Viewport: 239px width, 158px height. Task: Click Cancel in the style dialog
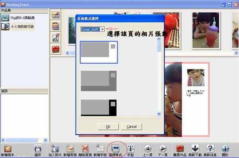131,127
